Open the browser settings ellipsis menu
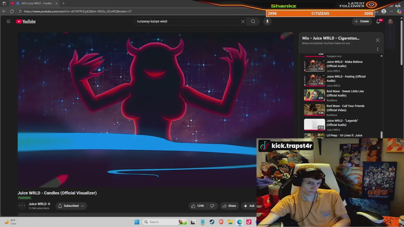The height and width of the screenshot is (227, 404). 391,11
